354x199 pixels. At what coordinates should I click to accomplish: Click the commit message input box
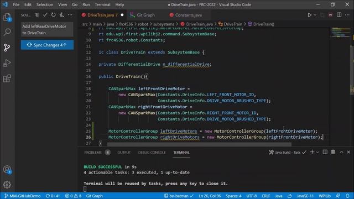(x=47, y=29)
